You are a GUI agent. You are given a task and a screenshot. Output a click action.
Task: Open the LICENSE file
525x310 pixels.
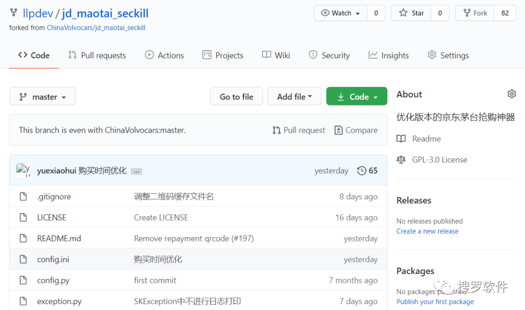pos(52,218)
